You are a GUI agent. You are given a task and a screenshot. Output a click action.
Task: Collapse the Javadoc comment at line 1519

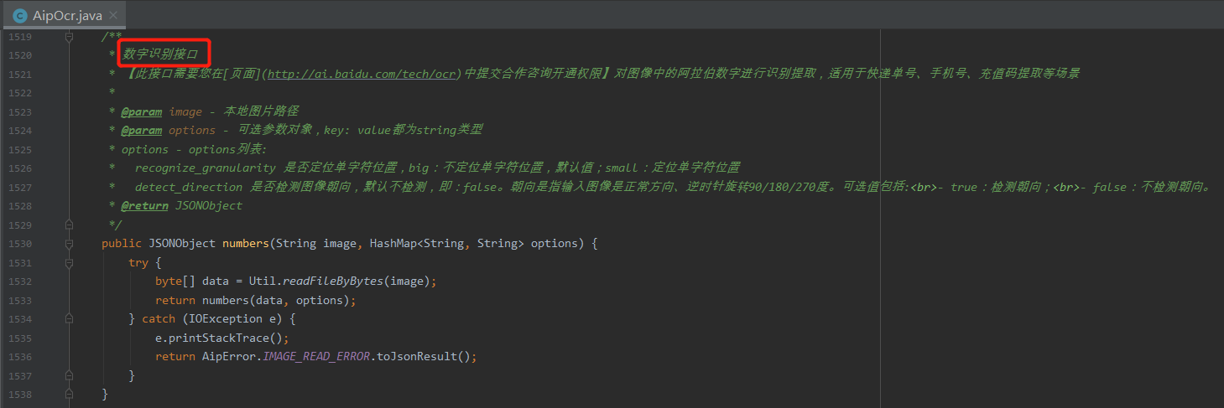pos(69,37)
